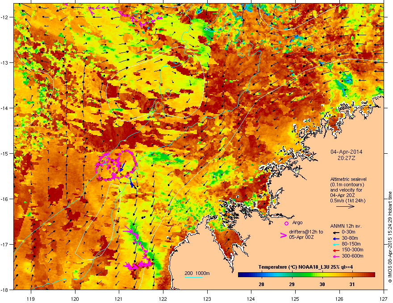Click the IMOS copyright timestamp text
The width and height of the screenshot is (393, 303).
point(390,237)
